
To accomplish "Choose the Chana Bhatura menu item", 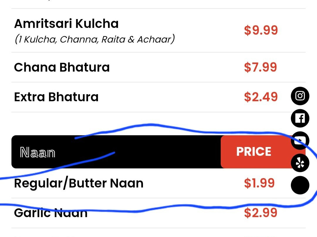I will [62, 67].
